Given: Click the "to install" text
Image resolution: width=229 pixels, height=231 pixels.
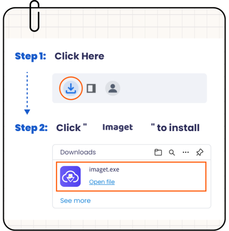Looking at the screenshot, I should coord(178,128).
